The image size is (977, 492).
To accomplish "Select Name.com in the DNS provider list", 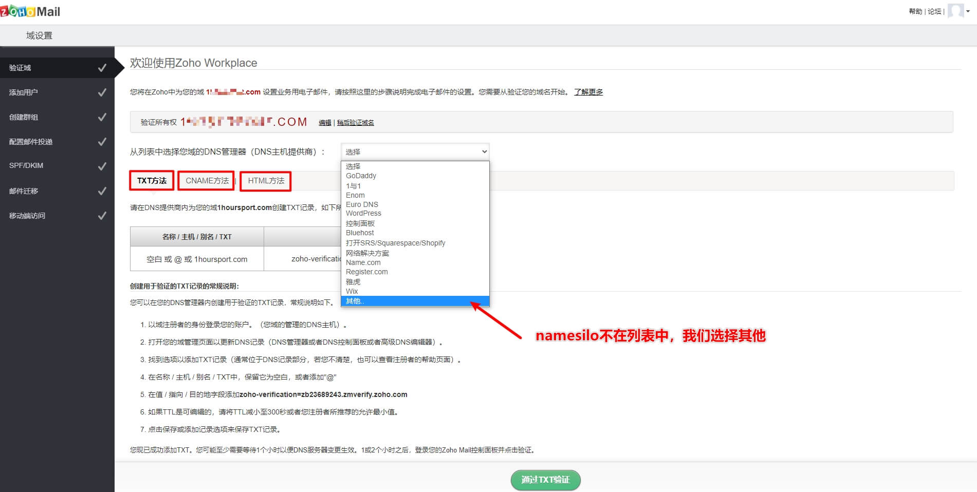I will point(363,262).
